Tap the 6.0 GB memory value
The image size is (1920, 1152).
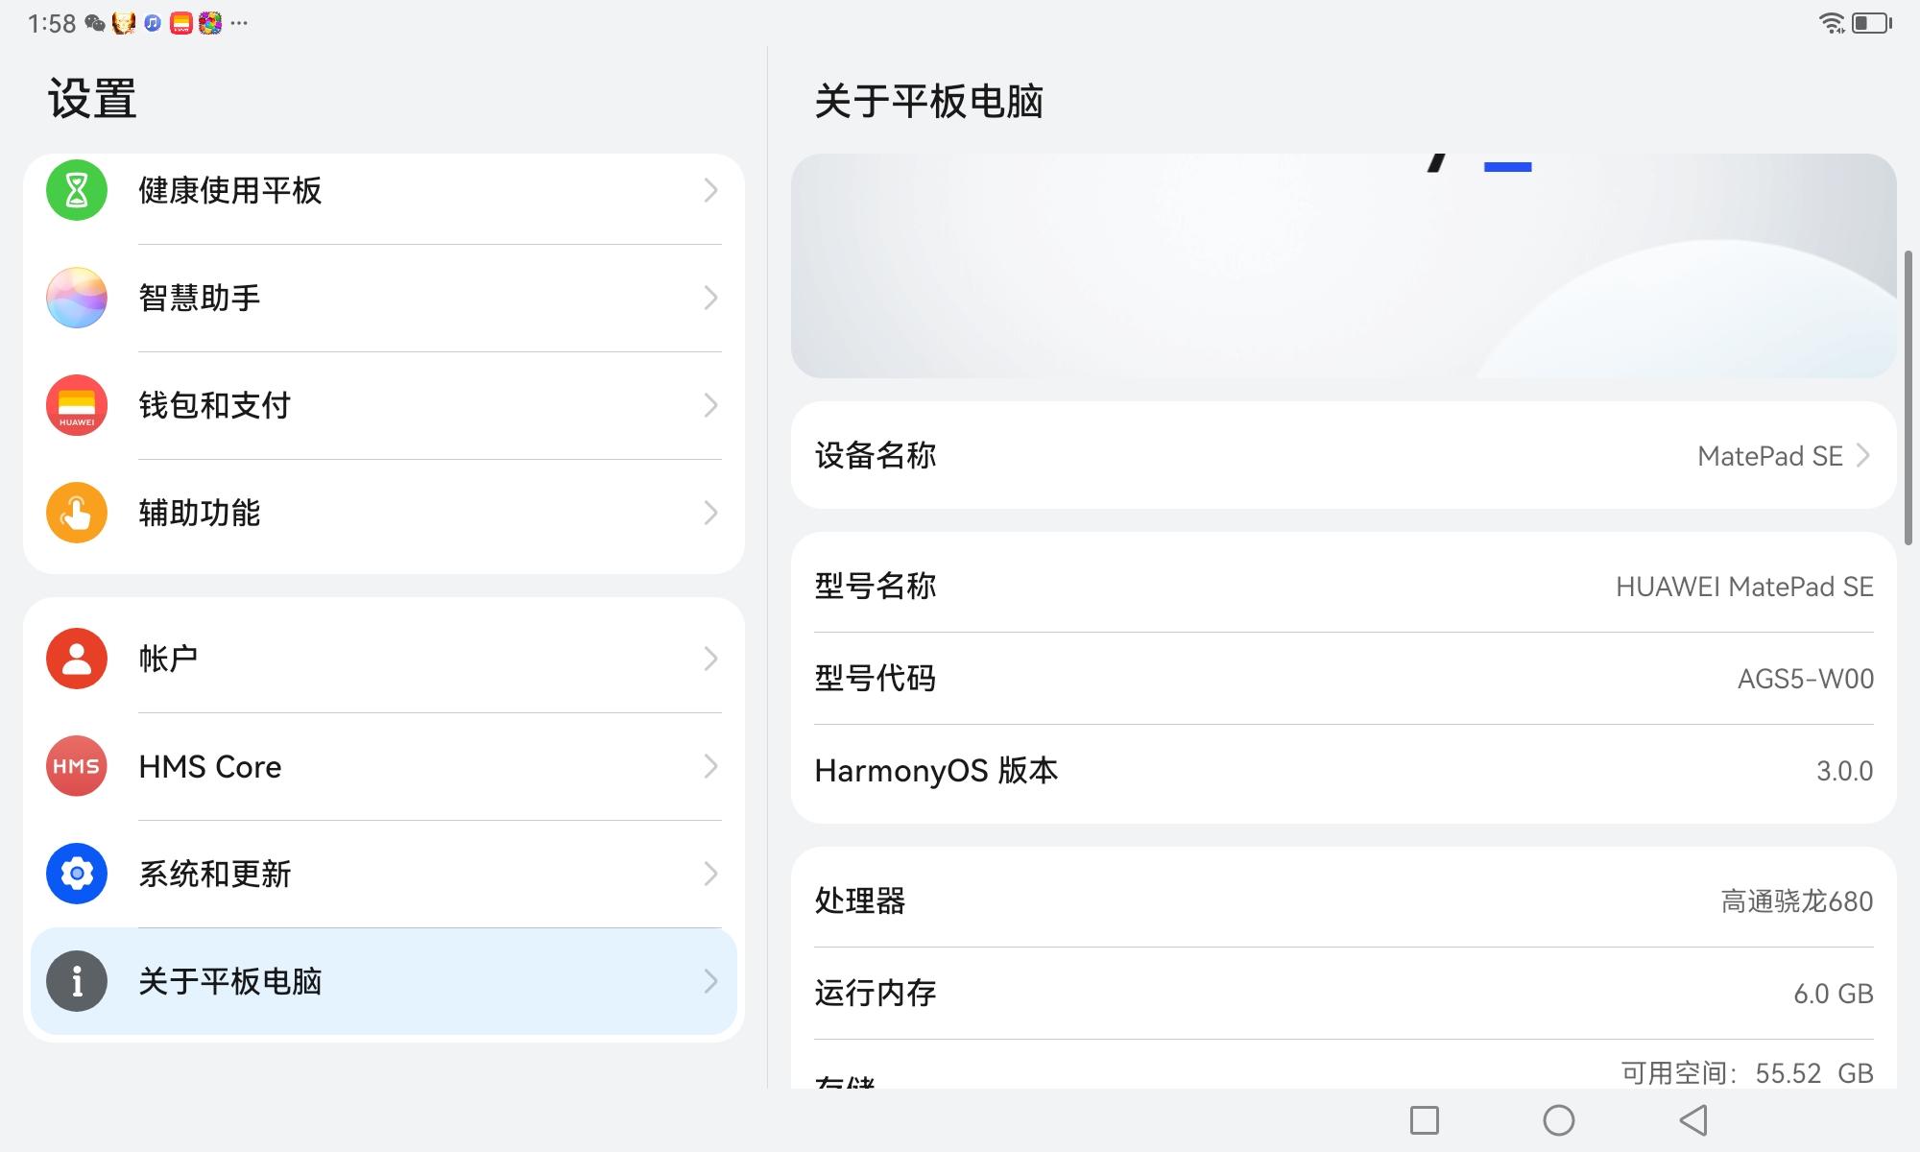pos(1834,994)
